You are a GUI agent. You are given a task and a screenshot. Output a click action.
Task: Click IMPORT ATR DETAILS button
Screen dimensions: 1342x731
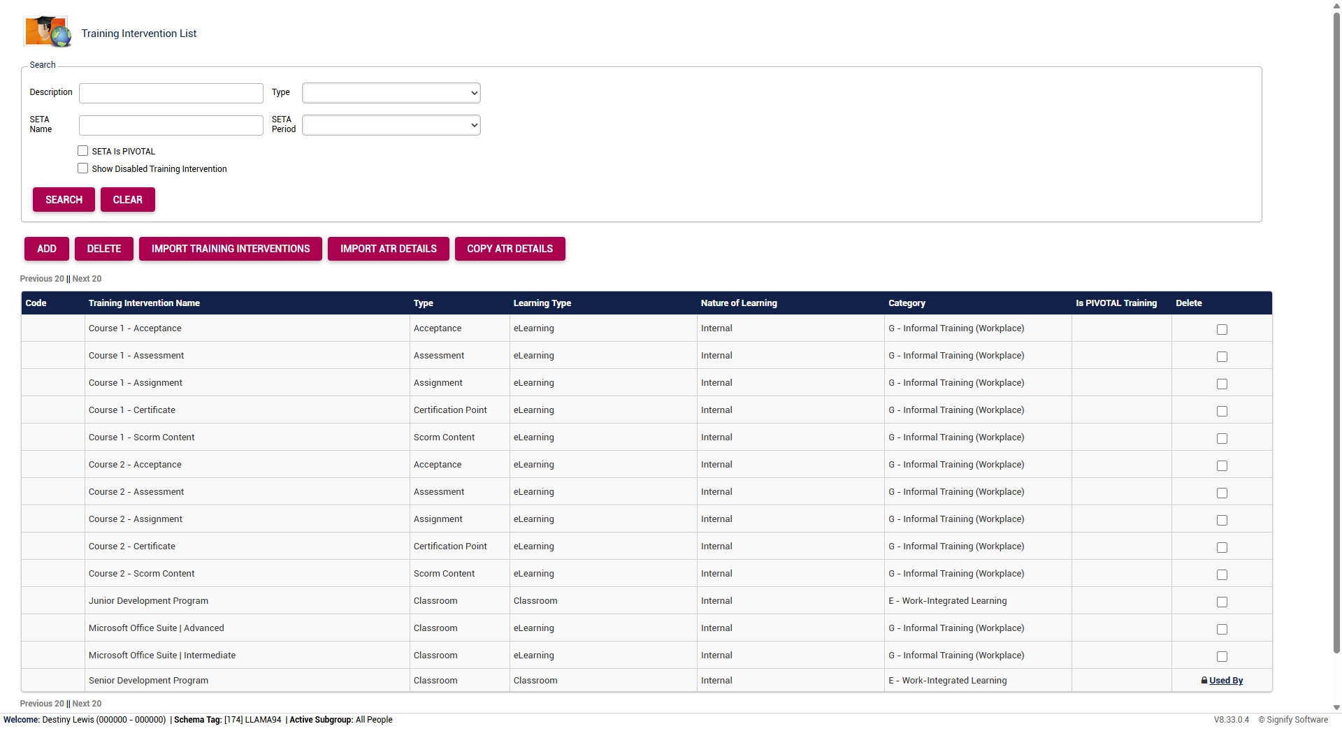pos(389,249)
